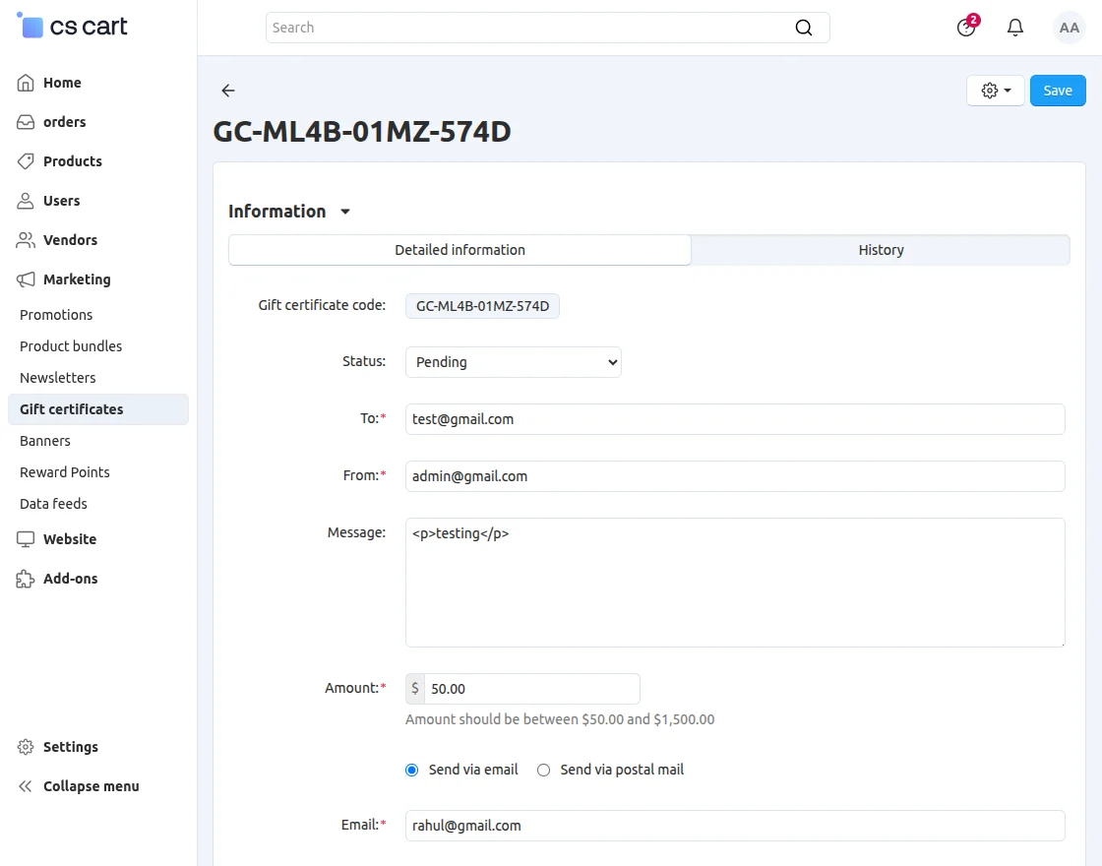Open the Home menu label
The height and width of the screenshot is (866, 1102).
click(62, 83)
